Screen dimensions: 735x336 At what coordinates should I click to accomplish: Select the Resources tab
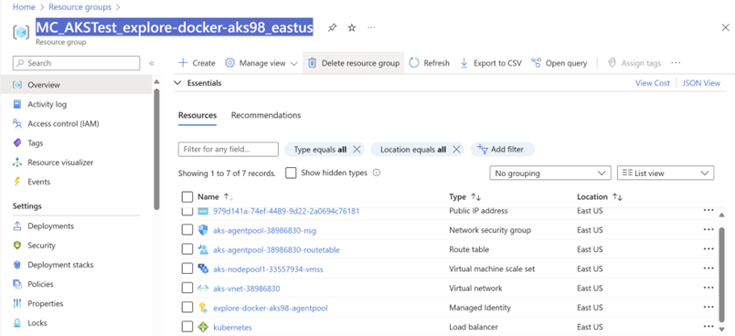(x=197, y=115)
